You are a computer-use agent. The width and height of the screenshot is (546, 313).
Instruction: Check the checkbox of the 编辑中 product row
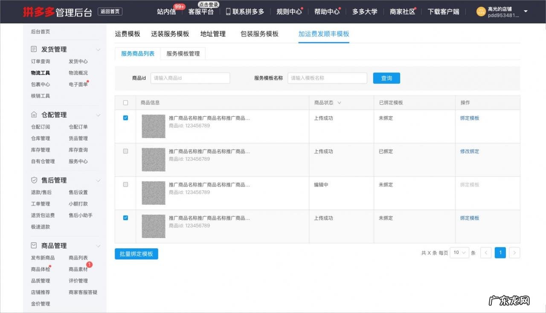(125, 184)
